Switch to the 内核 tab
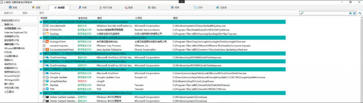 coord(83,8)
